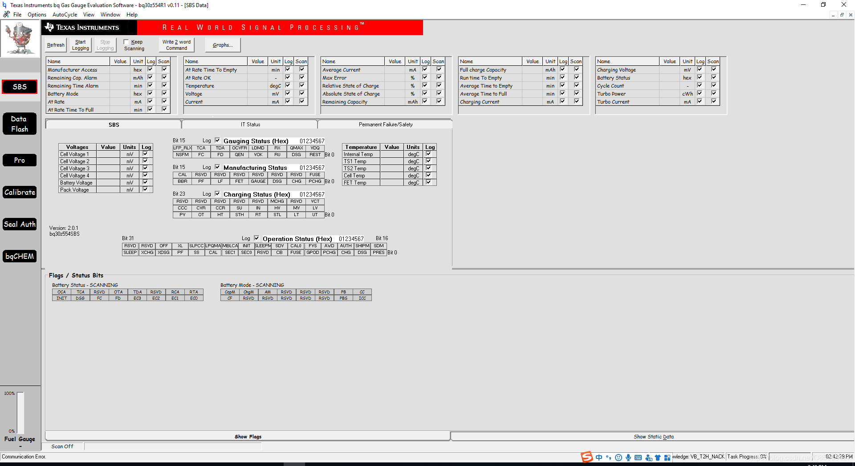Open the File menu
This screenshot has width=855, height=466.
(x=17, y=15)
